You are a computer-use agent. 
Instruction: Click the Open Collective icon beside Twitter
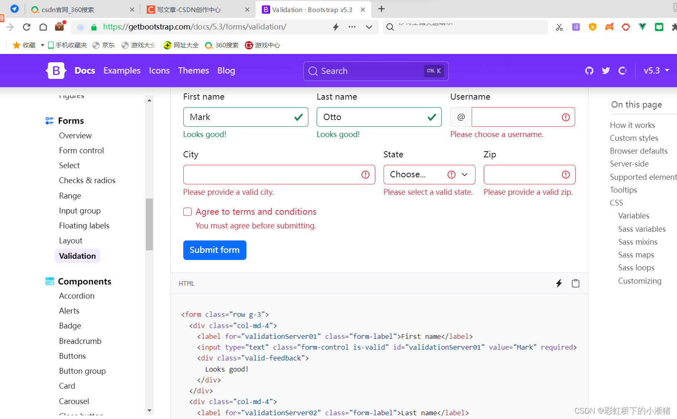(x=622, y=71)
